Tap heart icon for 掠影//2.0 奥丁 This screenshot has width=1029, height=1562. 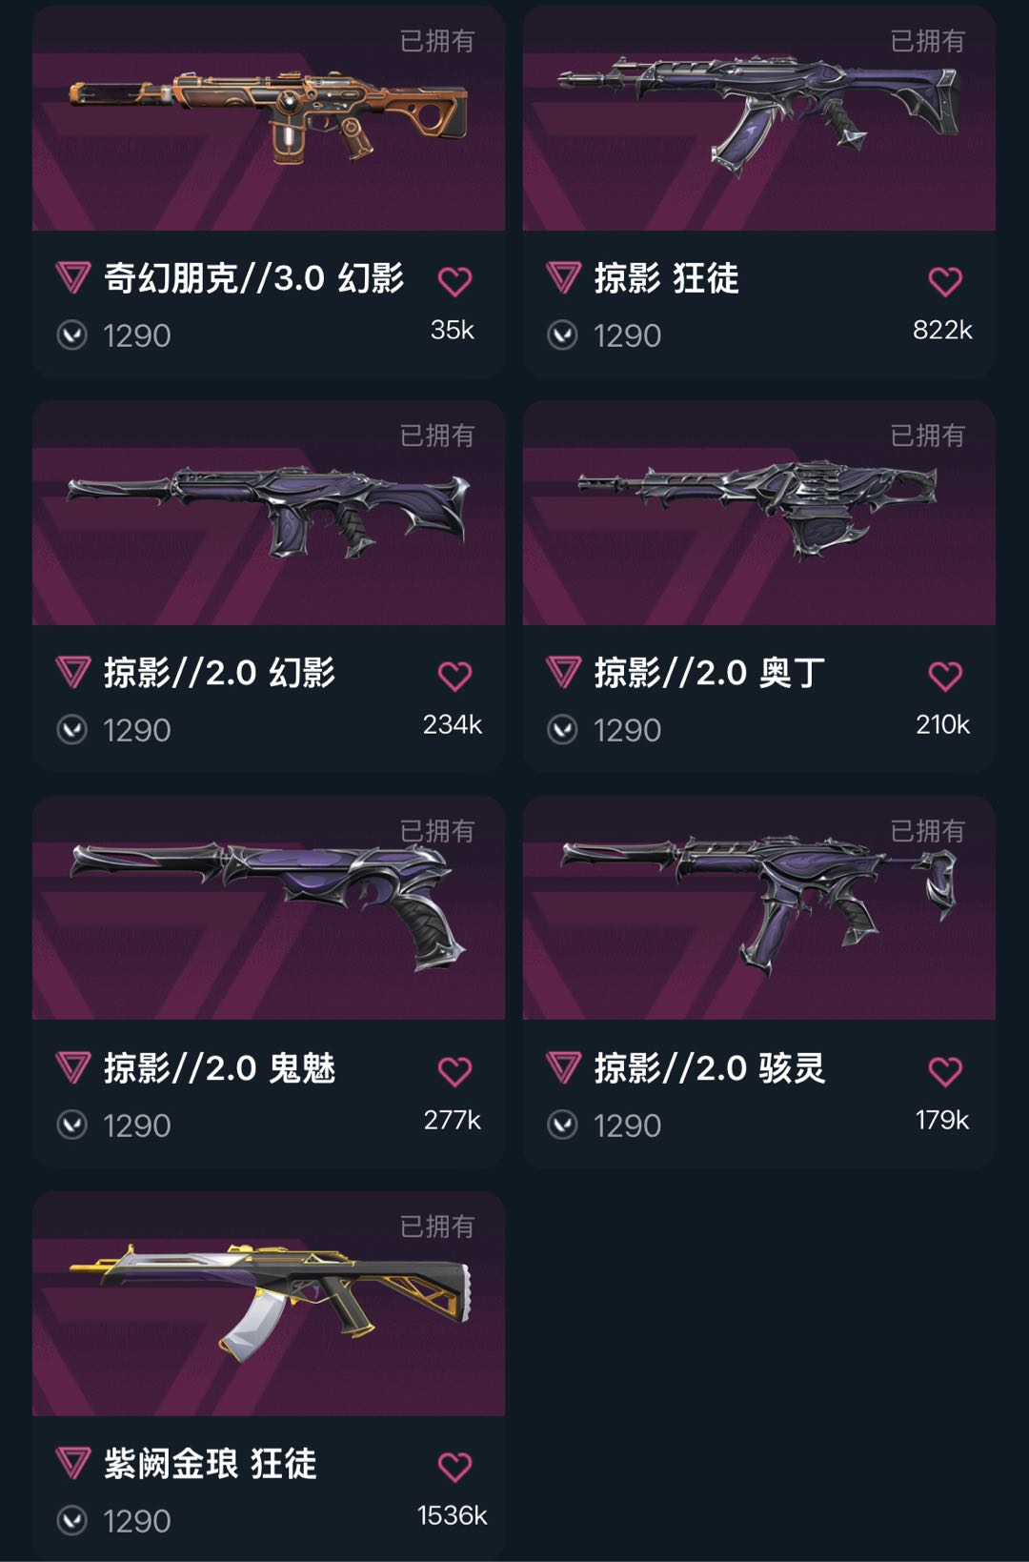click(945, 676)
